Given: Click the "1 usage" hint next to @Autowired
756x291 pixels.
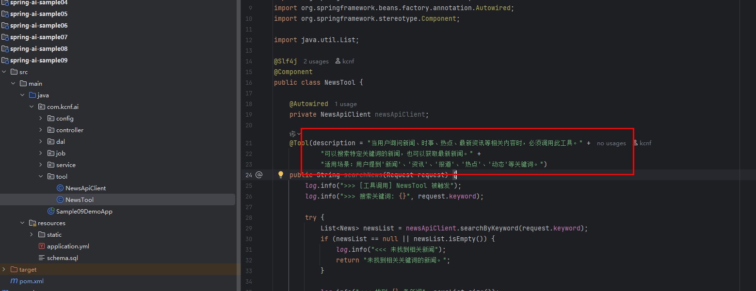Looking at the screenshot, I should pos(346,104).
